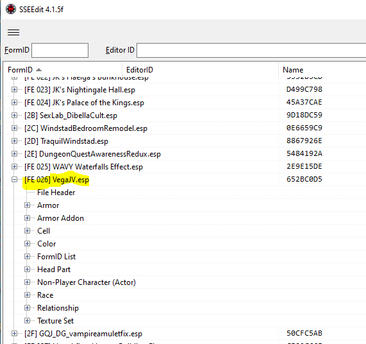Collapse the VegaJV.esp plugin node

pos(15,180)
